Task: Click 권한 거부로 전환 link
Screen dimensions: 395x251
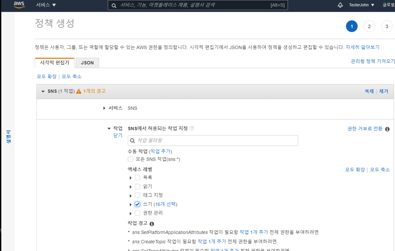Action: click(x=365, y=129)
